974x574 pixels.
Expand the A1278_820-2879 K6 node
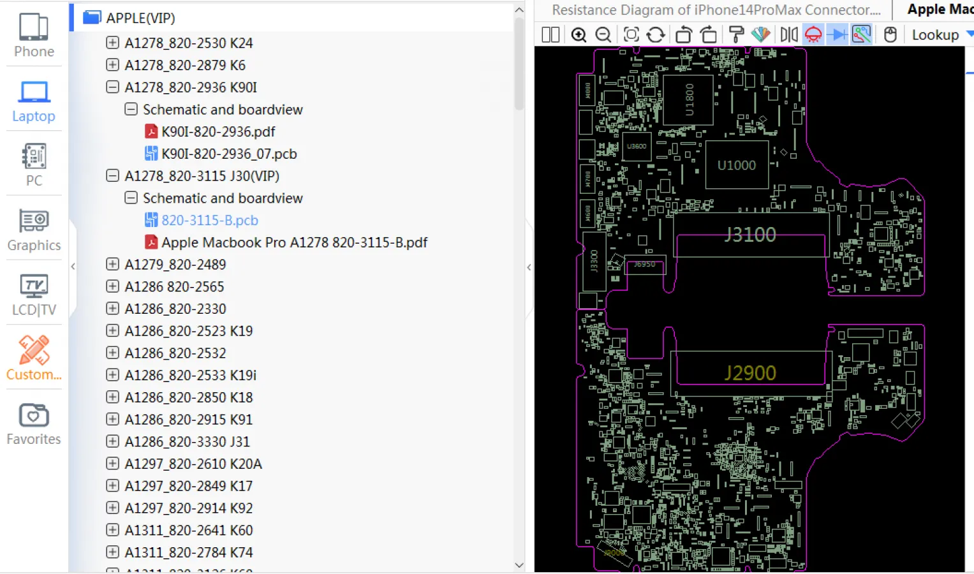tap(112, 65)
